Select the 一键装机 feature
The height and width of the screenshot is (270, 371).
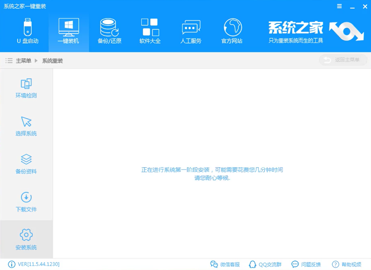point(68,31)
